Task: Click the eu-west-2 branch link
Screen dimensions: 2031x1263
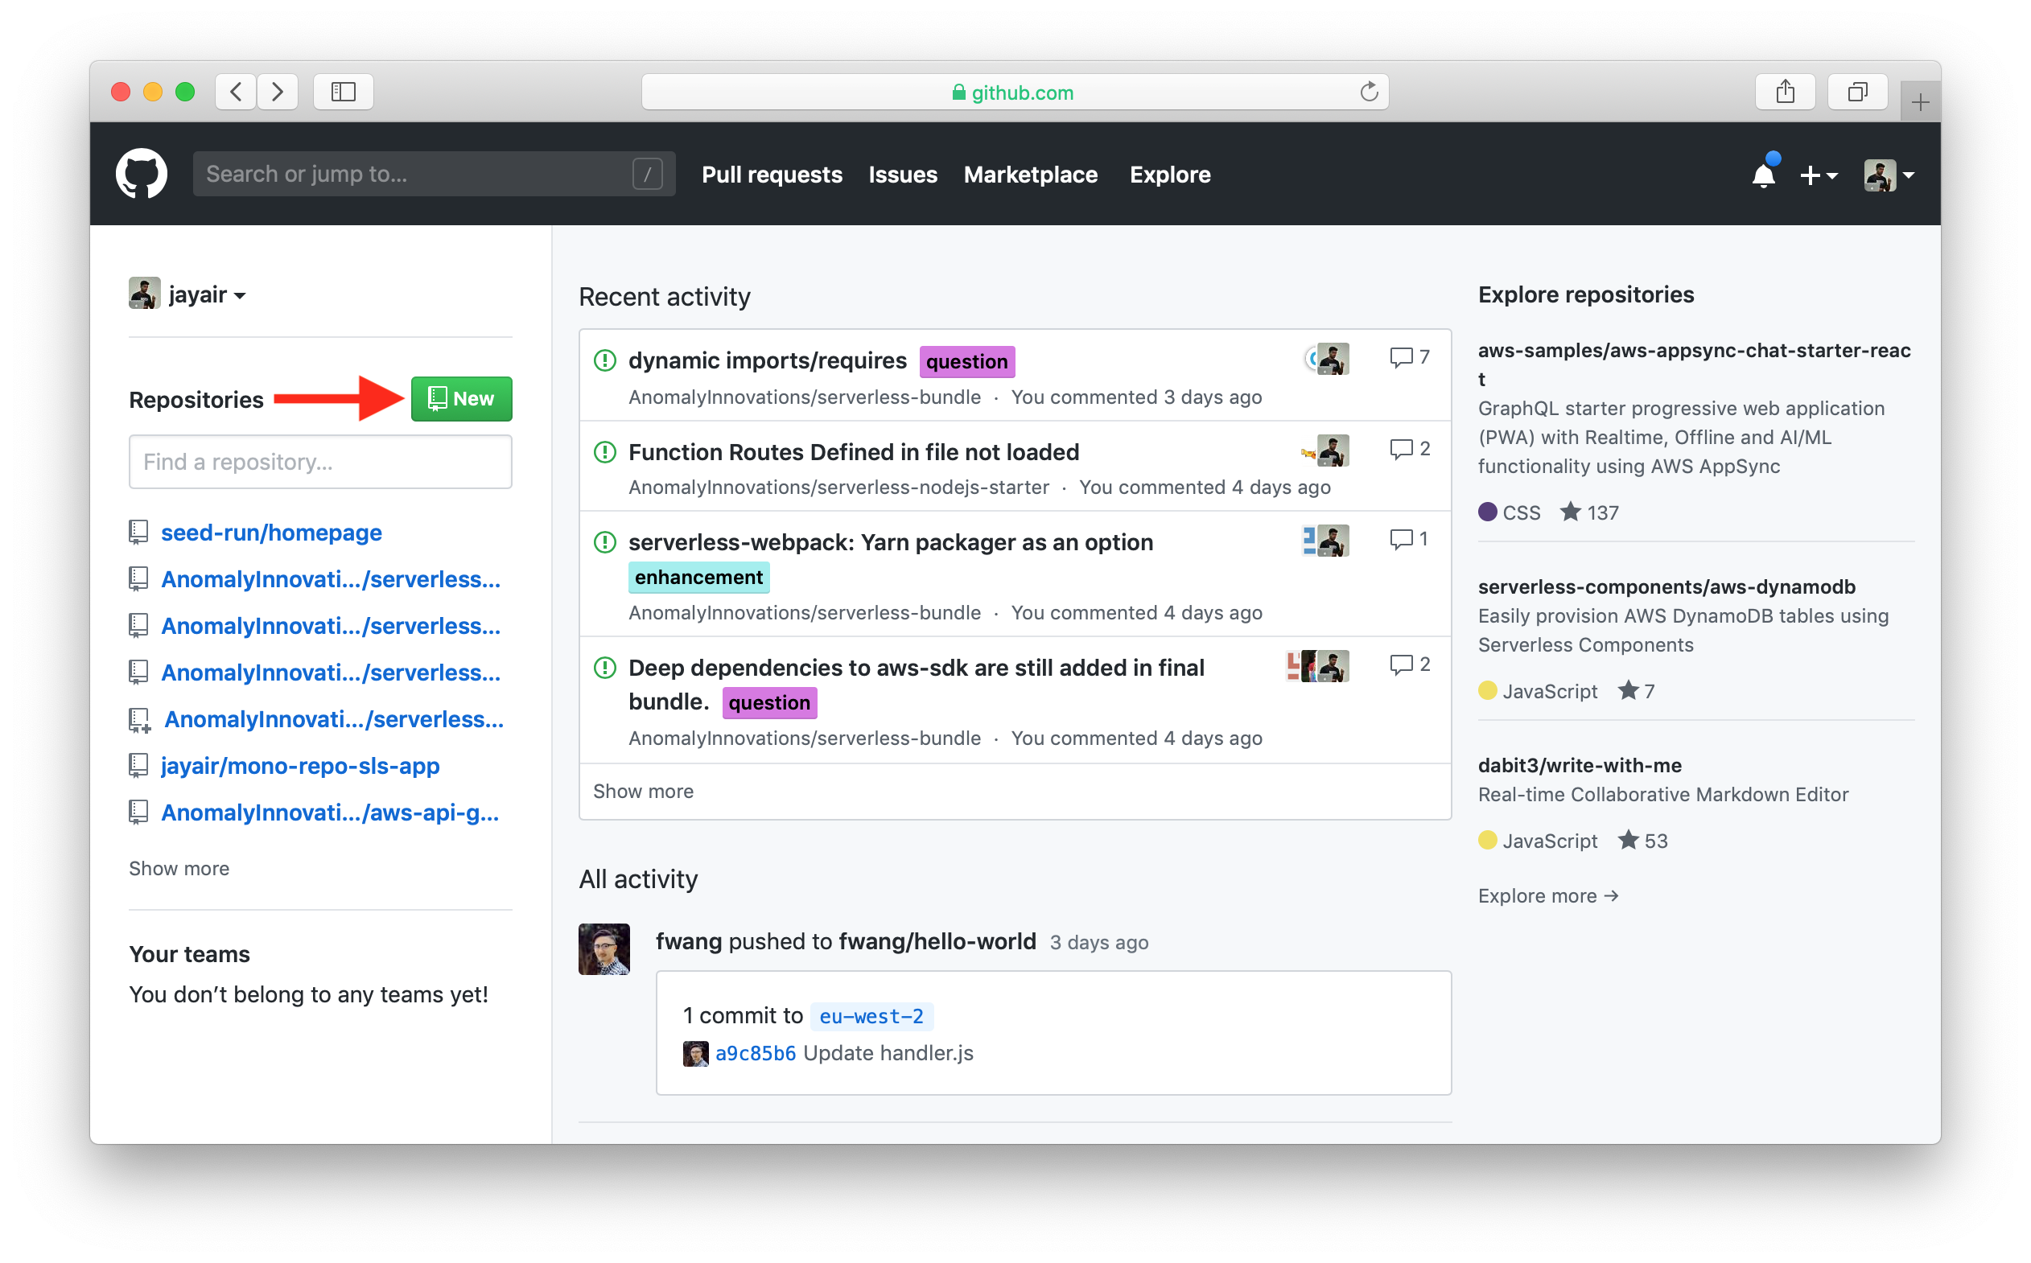Action: point(871,1016)
